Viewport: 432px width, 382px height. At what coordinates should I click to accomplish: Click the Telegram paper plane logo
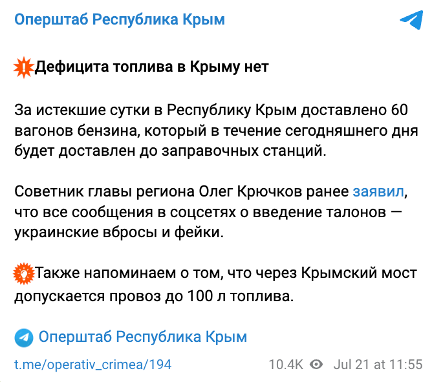411,20
